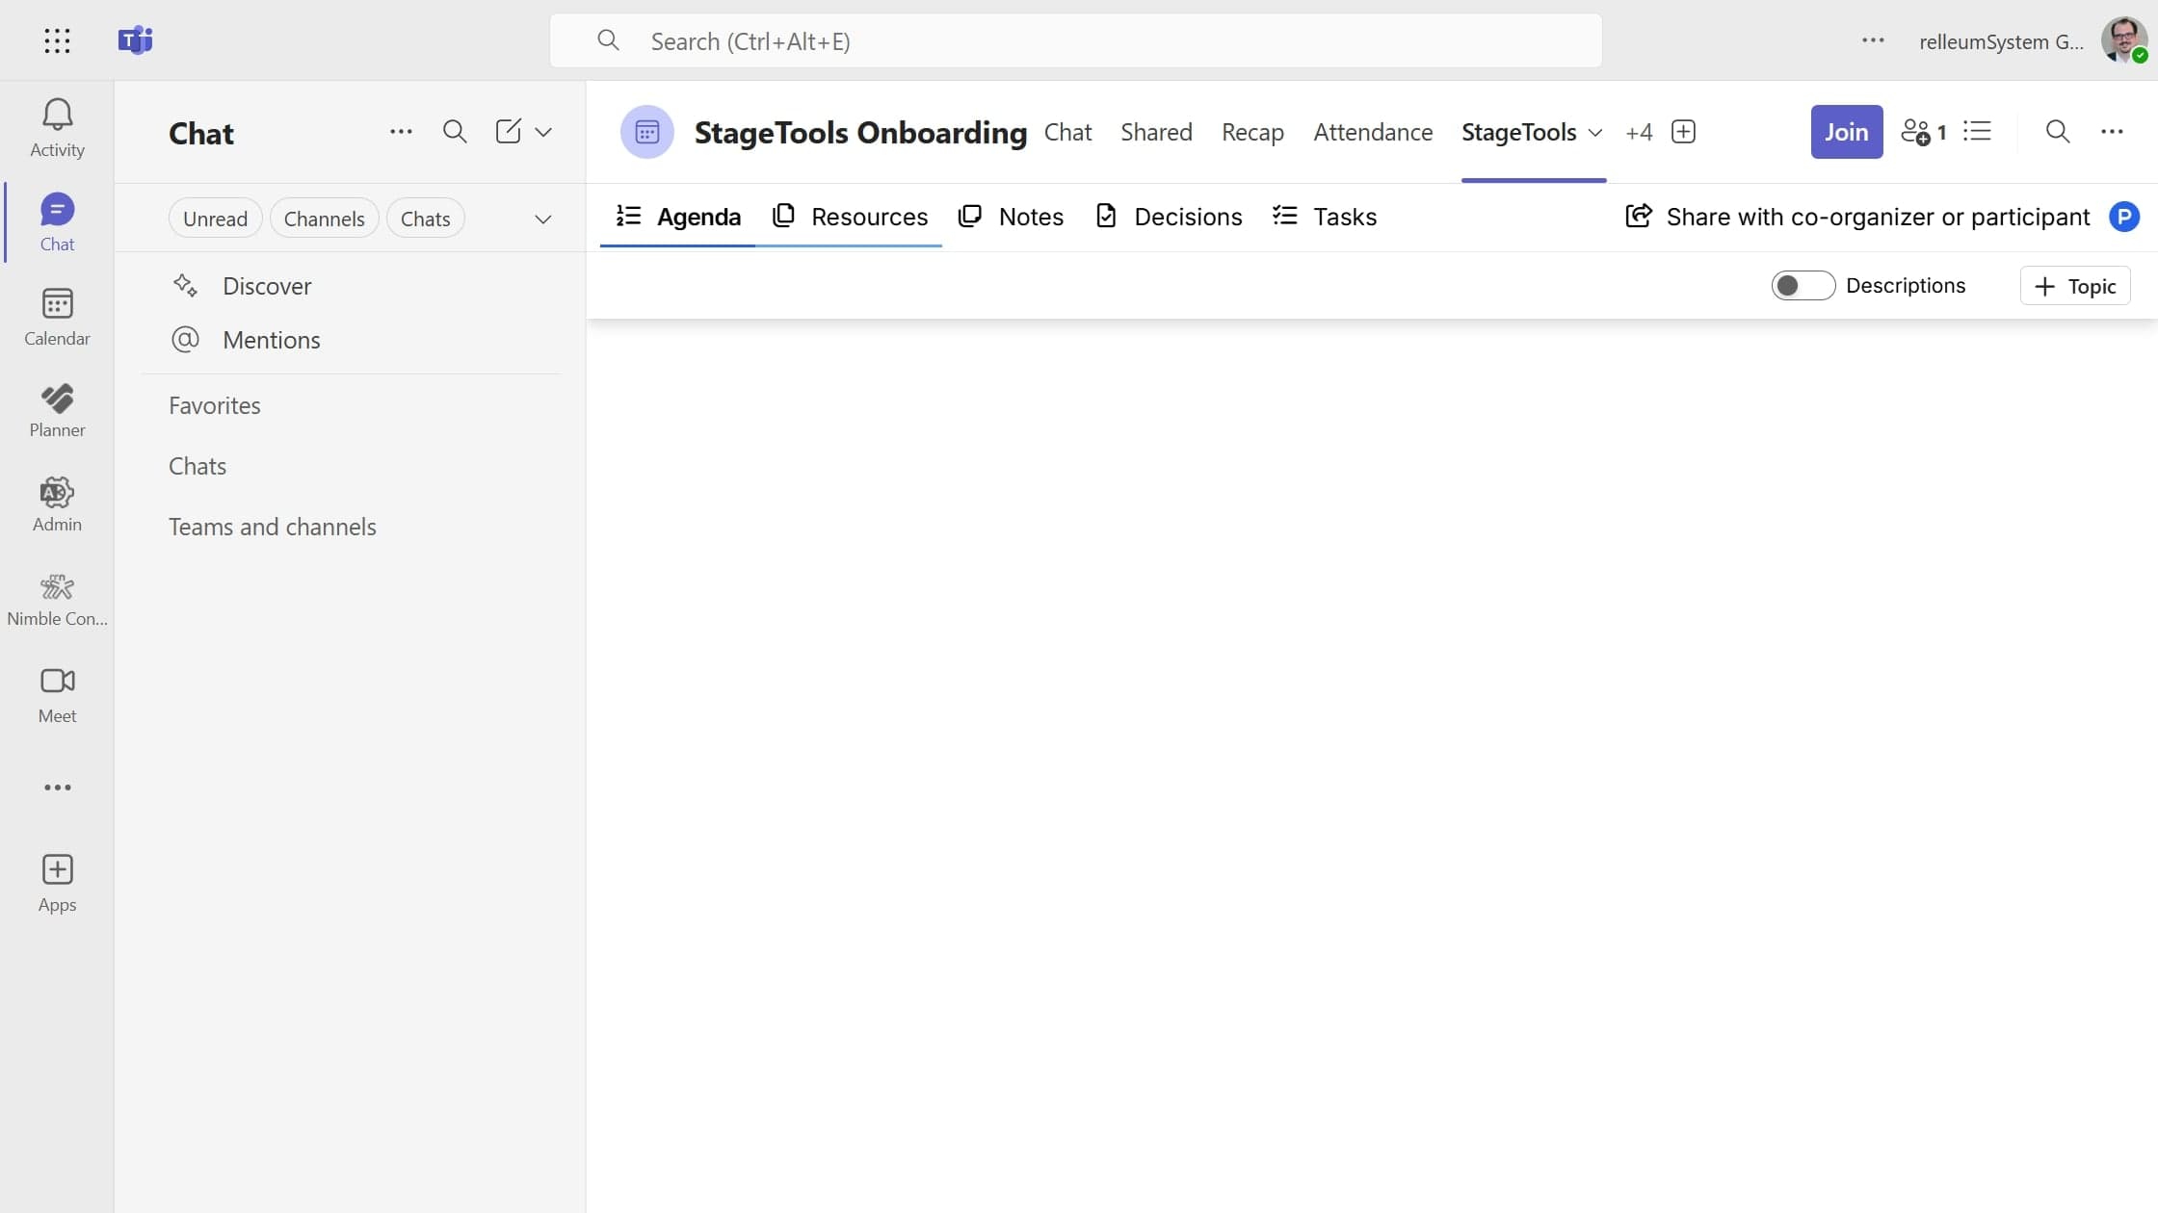2158x1213 pixels.
Task: Click the Search (Ctrl+Alt+E) box
Action: click(x=1075, y=40)
